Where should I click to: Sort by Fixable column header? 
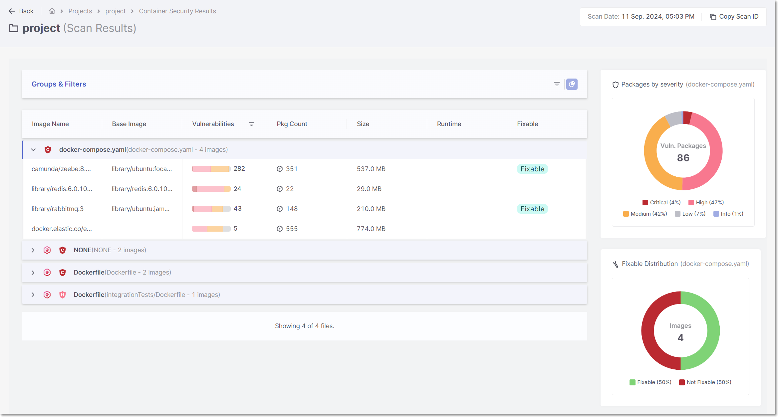point(528,124)
